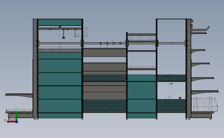Select the leftmost gray upright column

coord(35,68)
